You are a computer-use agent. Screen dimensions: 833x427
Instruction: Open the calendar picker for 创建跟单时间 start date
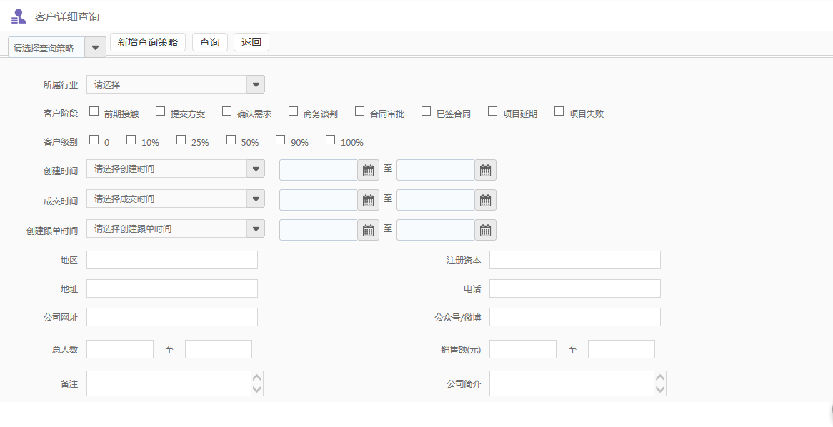point(369,229)
